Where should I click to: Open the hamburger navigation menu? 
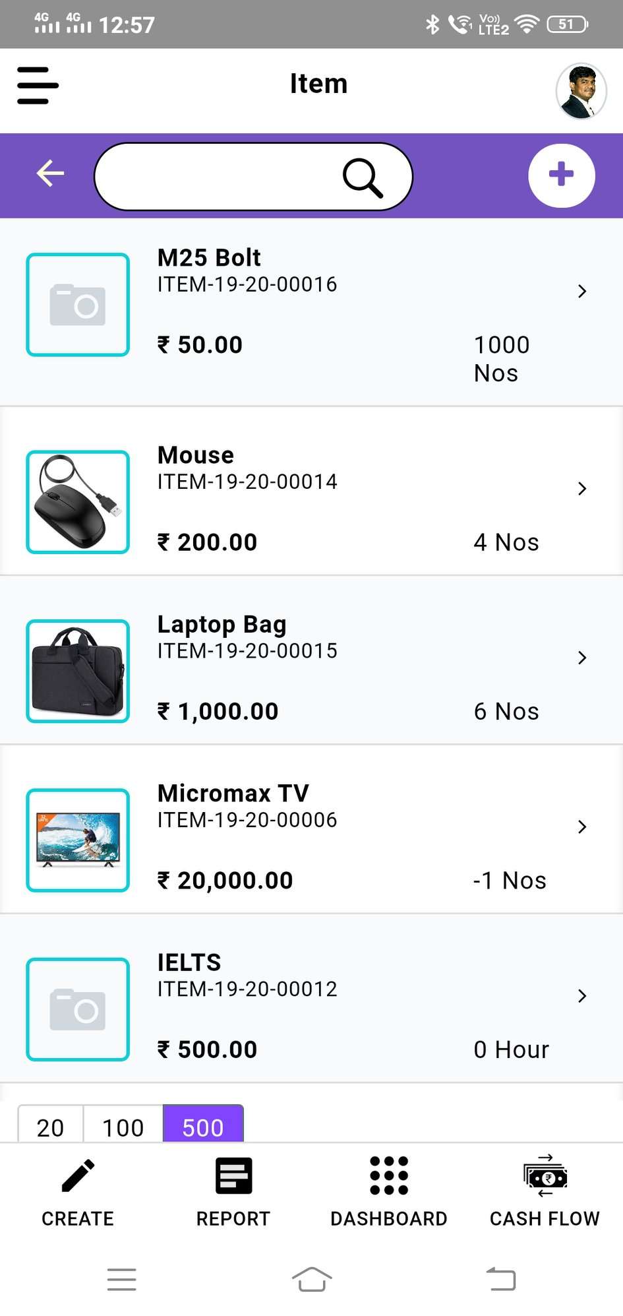coord(38,85)
